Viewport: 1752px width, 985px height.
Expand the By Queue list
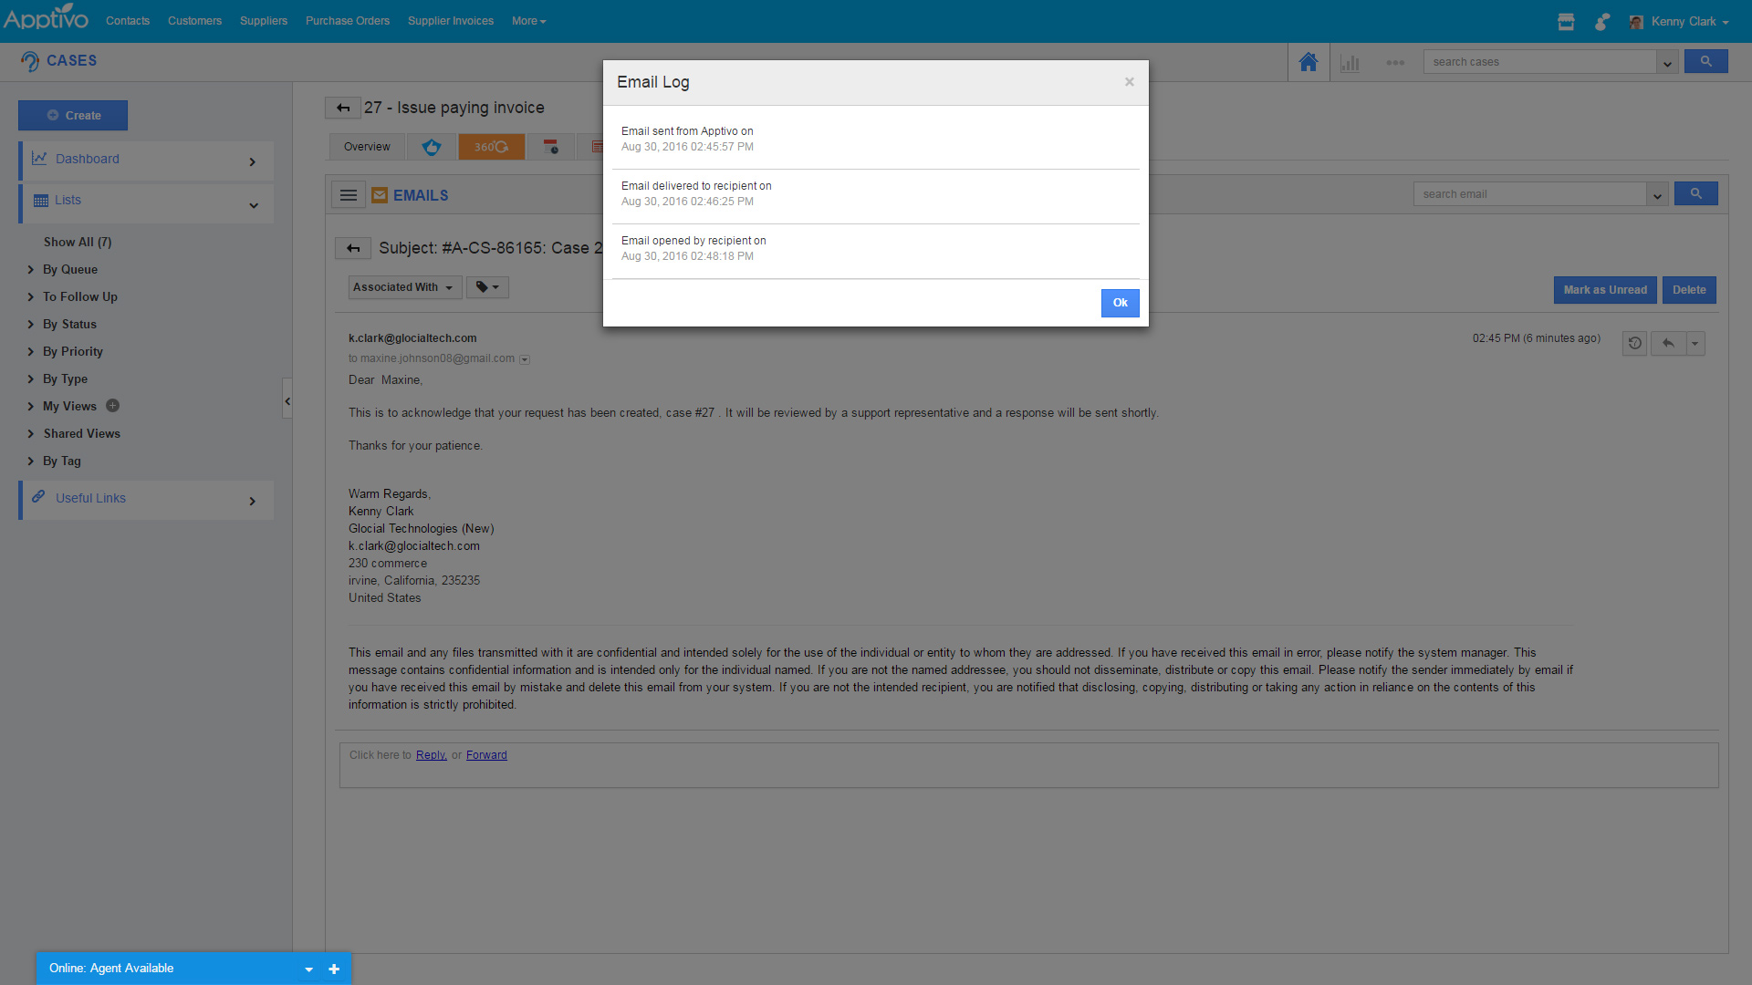click(69, 269)
